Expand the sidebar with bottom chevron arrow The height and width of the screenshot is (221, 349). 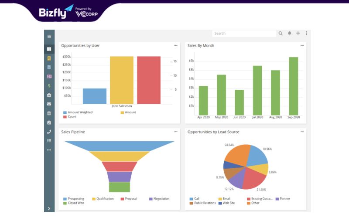point(49,208)
